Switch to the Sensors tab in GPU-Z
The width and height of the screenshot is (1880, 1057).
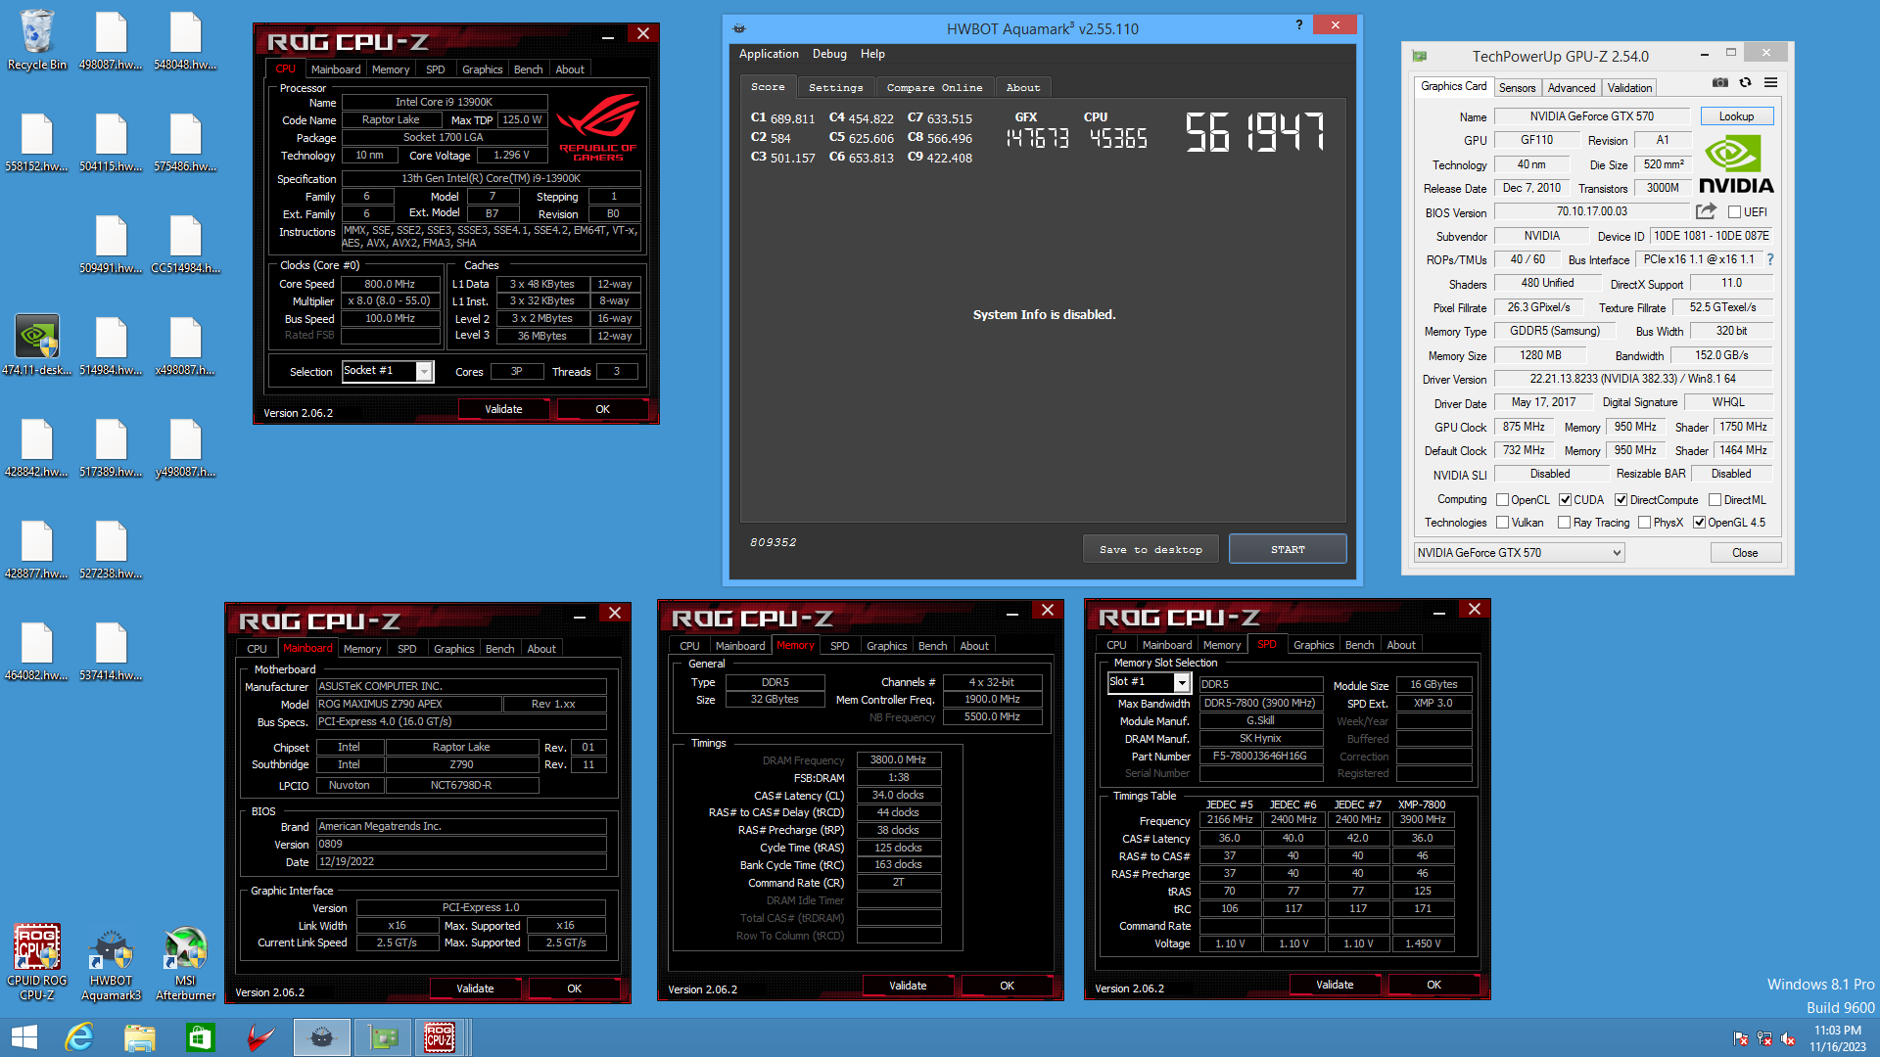[1517, 87]
